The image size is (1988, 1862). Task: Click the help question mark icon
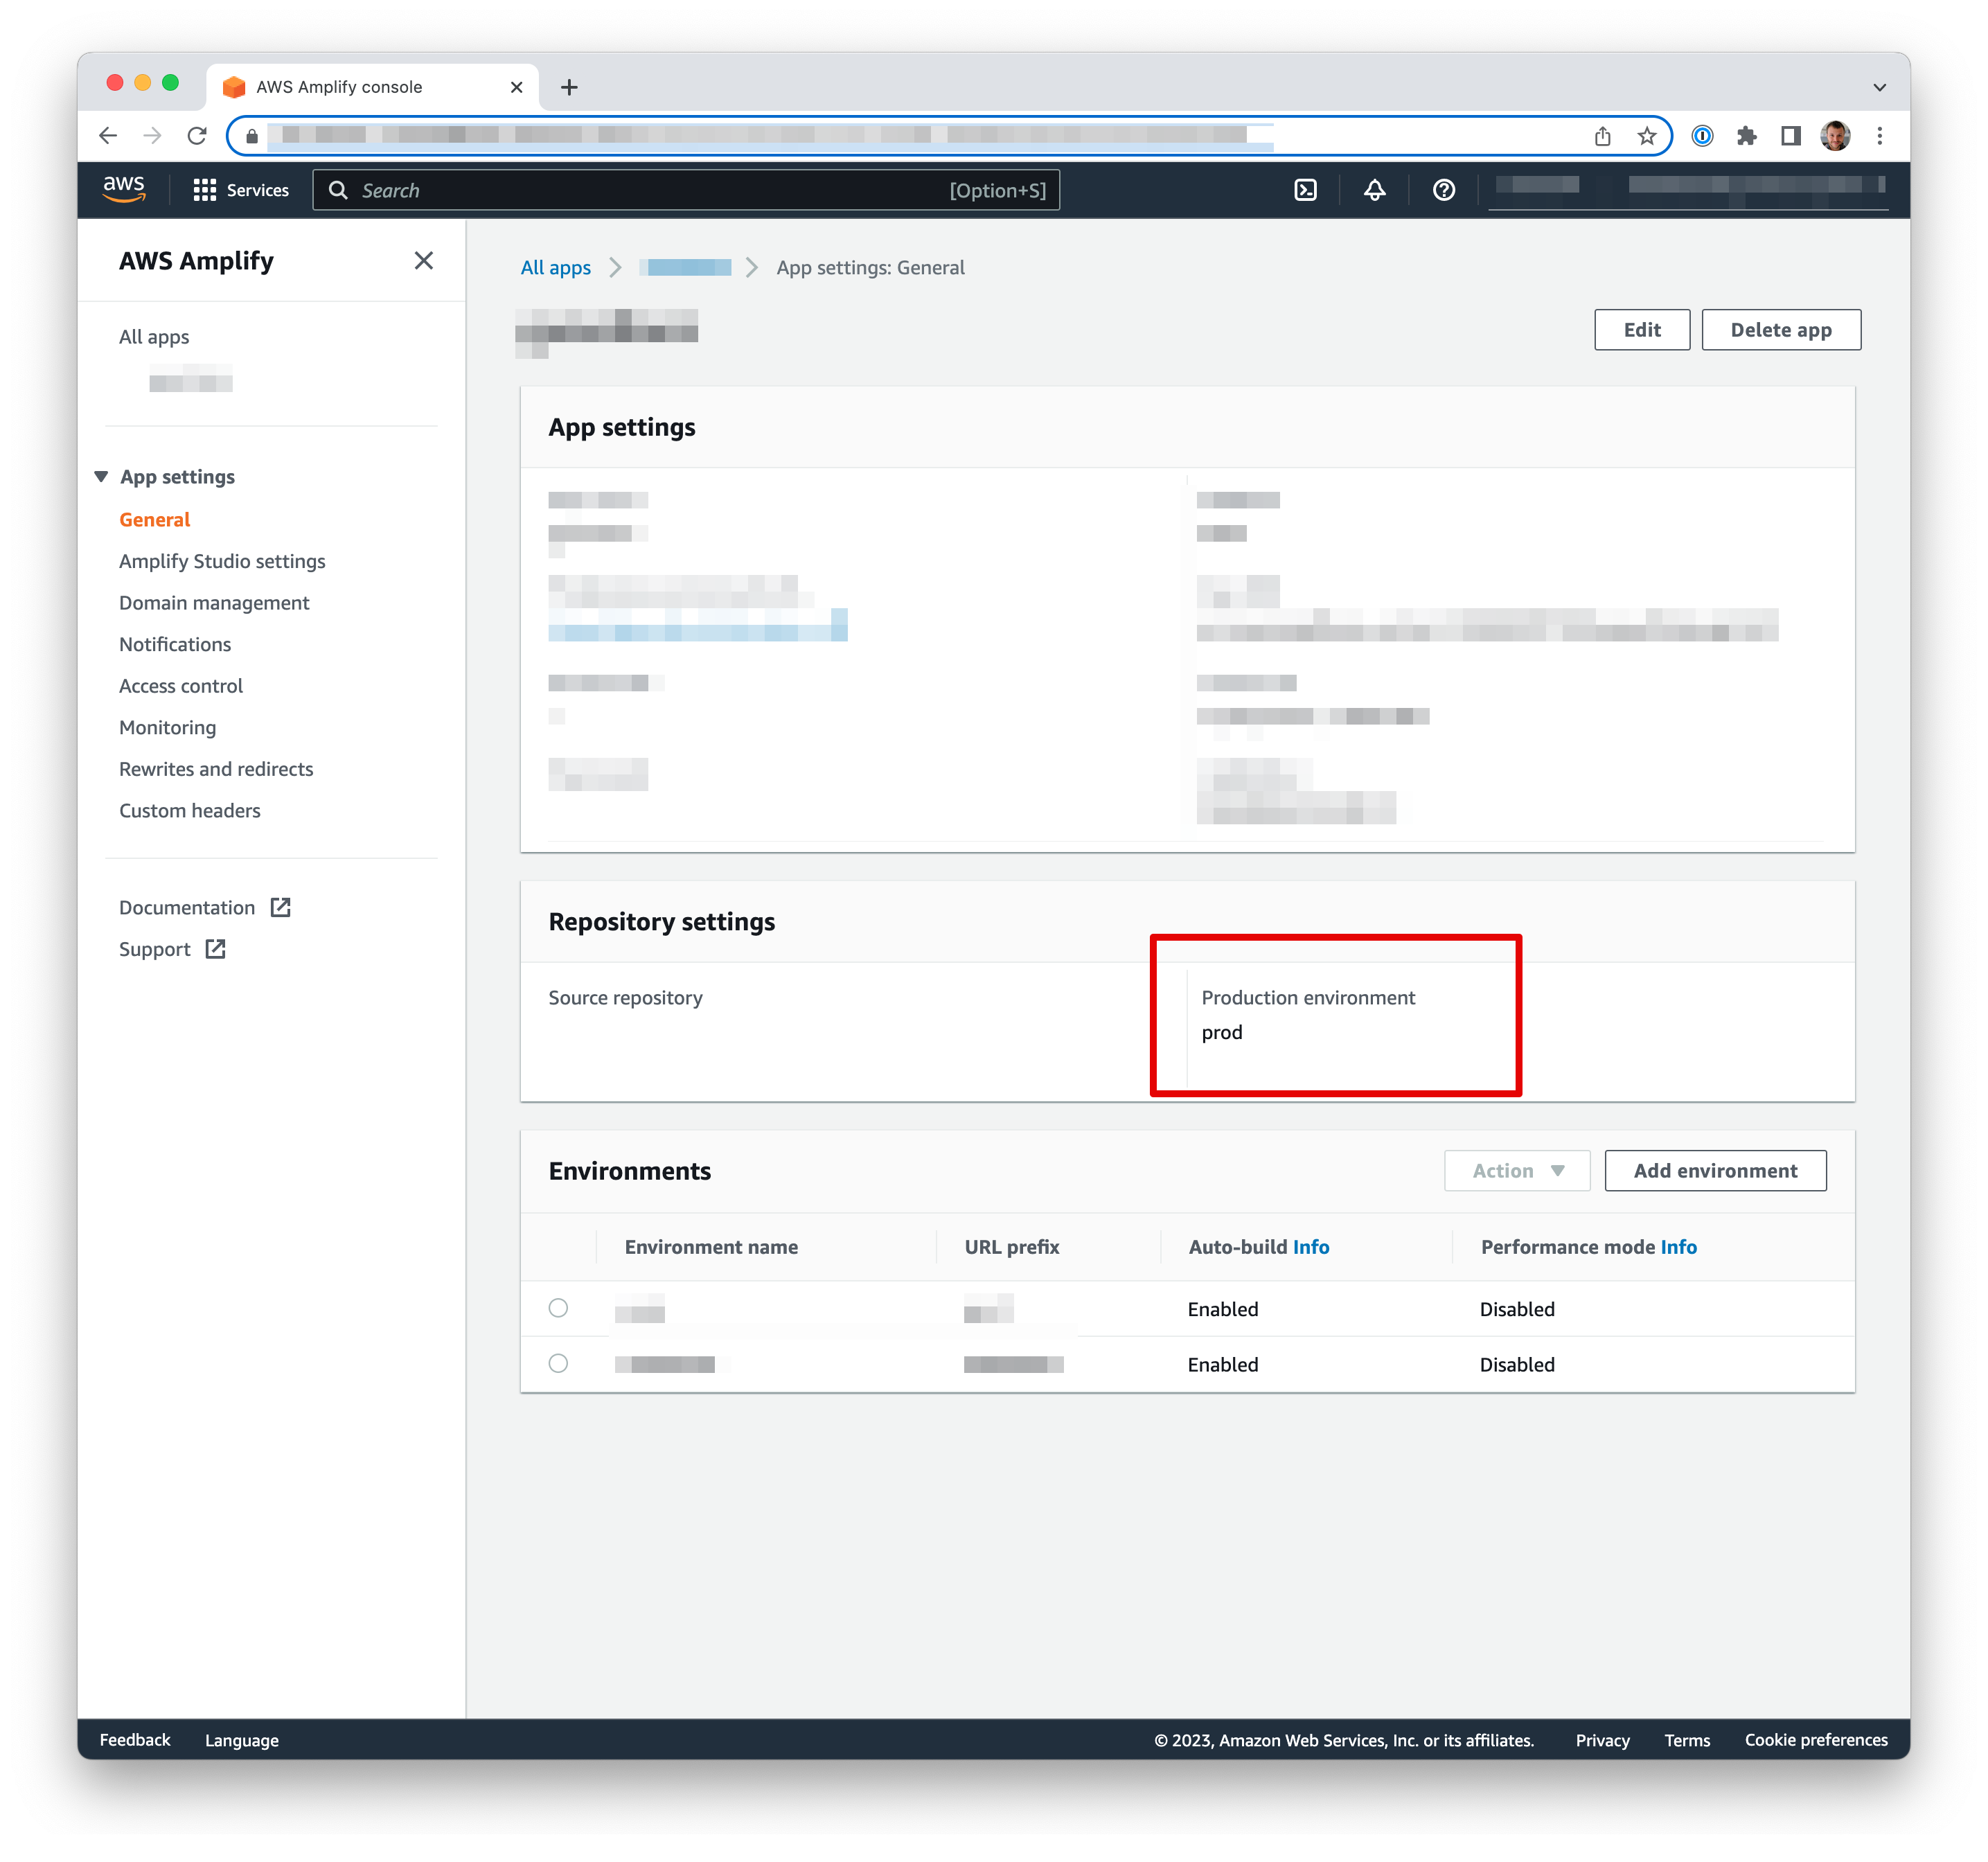coord(1443,190)
